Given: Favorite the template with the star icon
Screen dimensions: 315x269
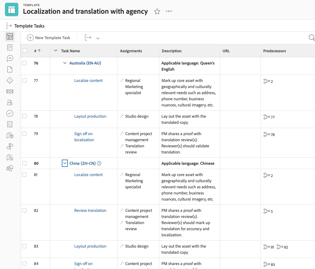Looking at the screenshot, I should point(157,12).
